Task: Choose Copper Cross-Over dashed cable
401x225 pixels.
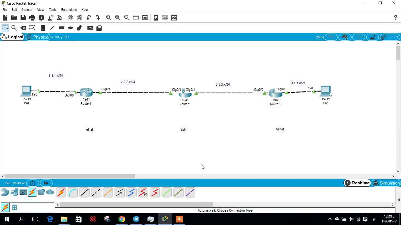Action: 96,193
